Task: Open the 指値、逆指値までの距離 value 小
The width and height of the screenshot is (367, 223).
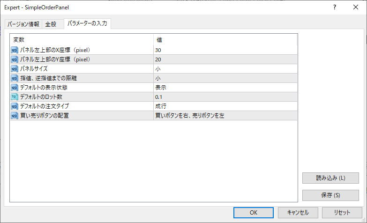Action: pyautogui.click(x=225, y=78)
